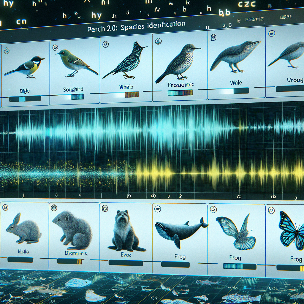Click the winged creature card's corner icon
304x304 pixels.
(x=213, y=209)
